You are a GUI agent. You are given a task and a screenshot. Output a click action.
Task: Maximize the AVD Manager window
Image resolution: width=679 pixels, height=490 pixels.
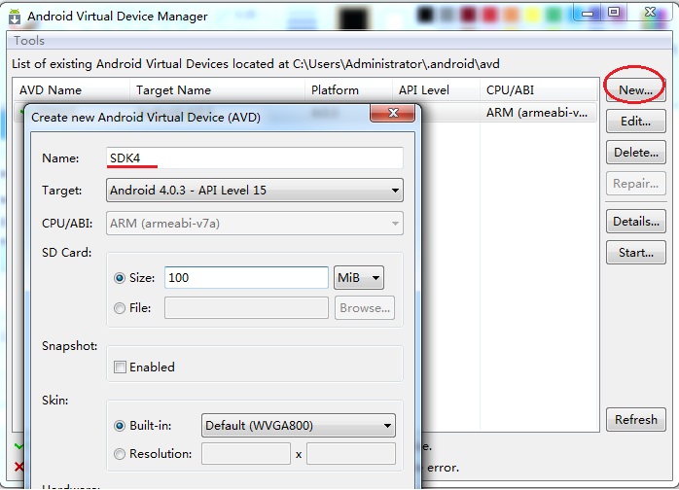(614, 13)
